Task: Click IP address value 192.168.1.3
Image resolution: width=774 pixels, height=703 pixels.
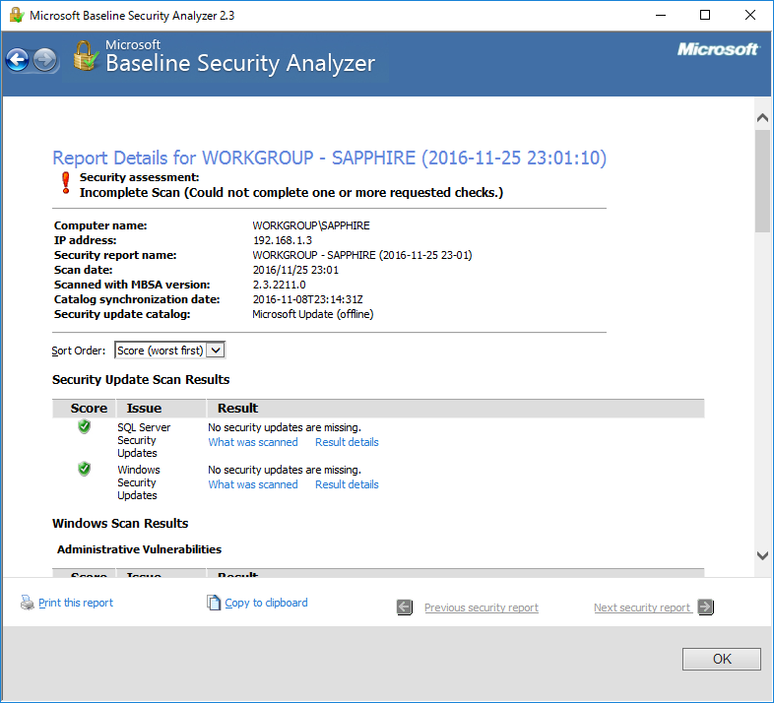Action: (283, 240)
